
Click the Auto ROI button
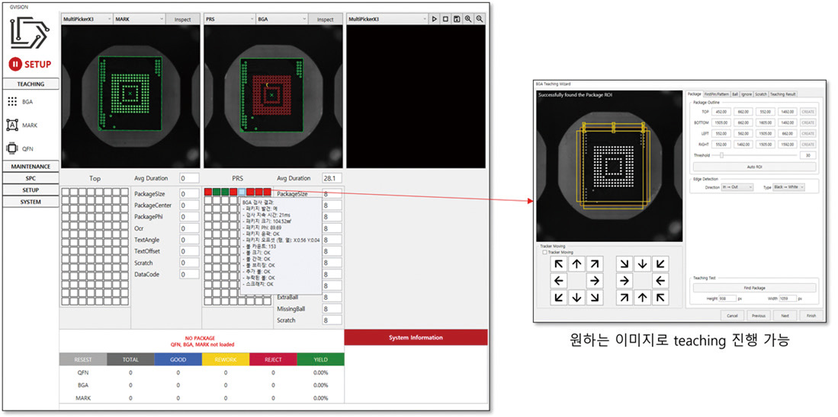click(x=753, y=167)
